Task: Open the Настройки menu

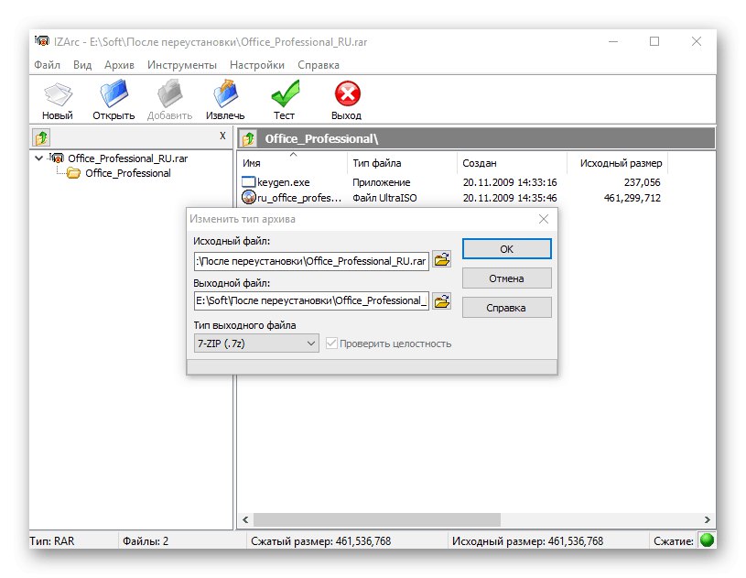Action: (257, 65)
